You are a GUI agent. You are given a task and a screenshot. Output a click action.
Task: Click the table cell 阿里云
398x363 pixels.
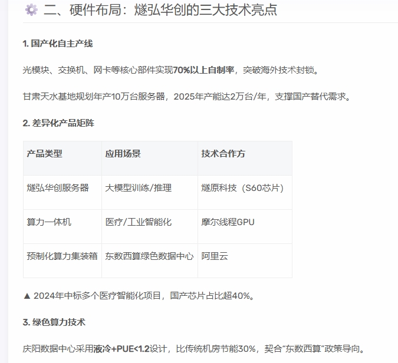click(215, 256)
